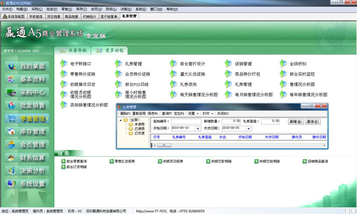This screenshot has width=357, height=214.
Task: Click the 礼券面值 input field
Action: click(270, 121)
